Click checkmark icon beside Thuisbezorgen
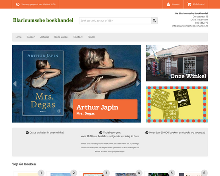Image resolution: width=220 pixels, height=176 pixels. (101, 133)
